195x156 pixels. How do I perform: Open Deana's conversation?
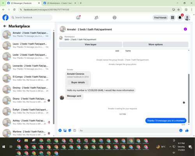(x=26, y=100)
